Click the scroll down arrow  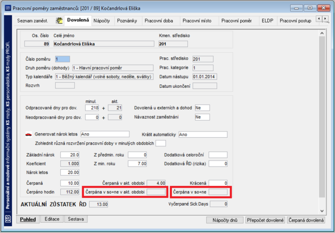322,211
